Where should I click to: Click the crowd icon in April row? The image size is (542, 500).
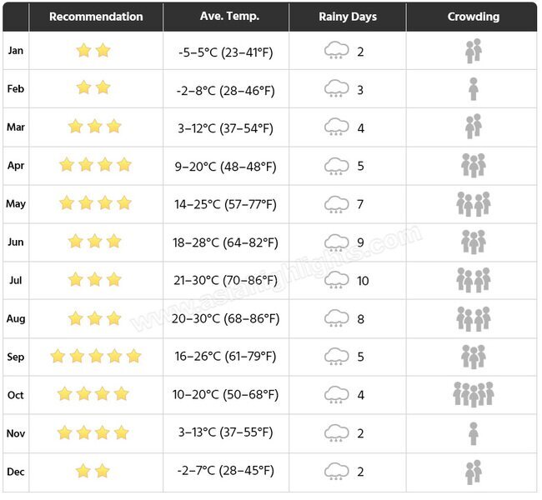pos(473,166)
